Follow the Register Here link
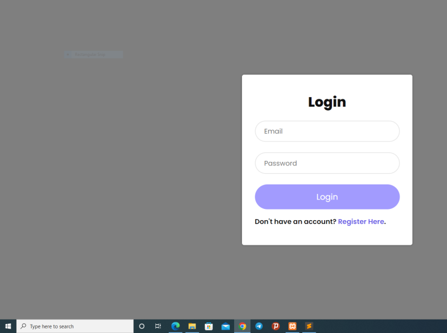The image size is (447, 333). (360, 221)
